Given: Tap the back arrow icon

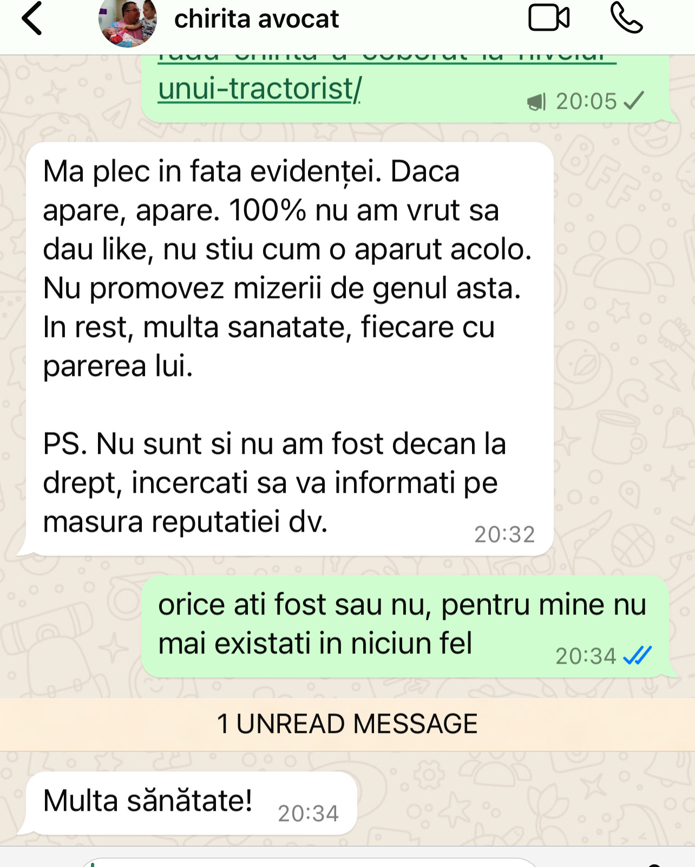Looking at the screenshot, I should coord(31,19).
